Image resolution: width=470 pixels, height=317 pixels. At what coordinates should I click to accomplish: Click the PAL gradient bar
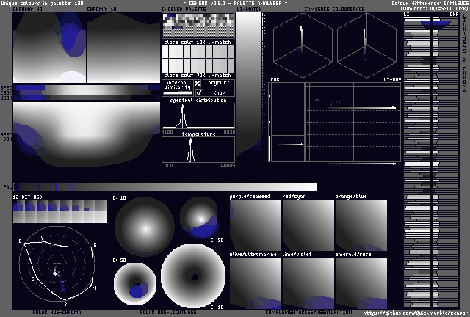click(x=165, y=187)
